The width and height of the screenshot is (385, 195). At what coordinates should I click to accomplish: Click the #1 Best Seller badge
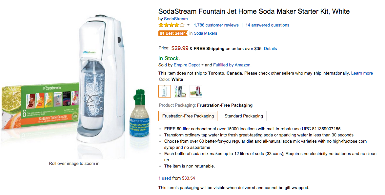(173, 33)
